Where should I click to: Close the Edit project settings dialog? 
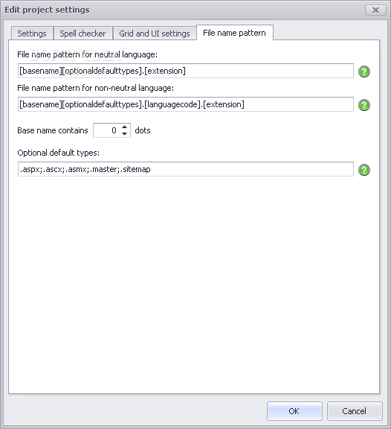click(x=375, y=10)
